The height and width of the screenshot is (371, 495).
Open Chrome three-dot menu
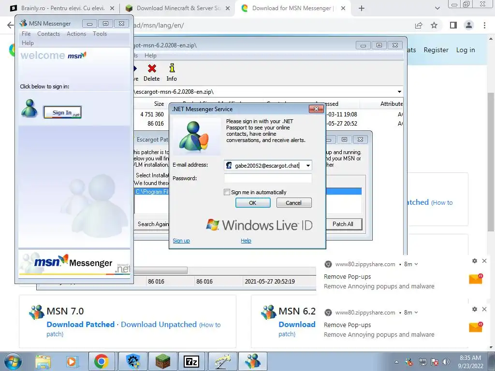click(484, 25)
